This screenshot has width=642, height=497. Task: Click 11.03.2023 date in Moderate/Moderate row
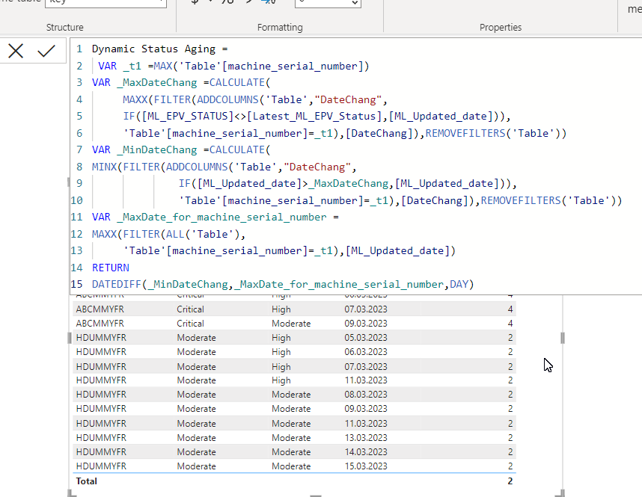click(366, 424)
